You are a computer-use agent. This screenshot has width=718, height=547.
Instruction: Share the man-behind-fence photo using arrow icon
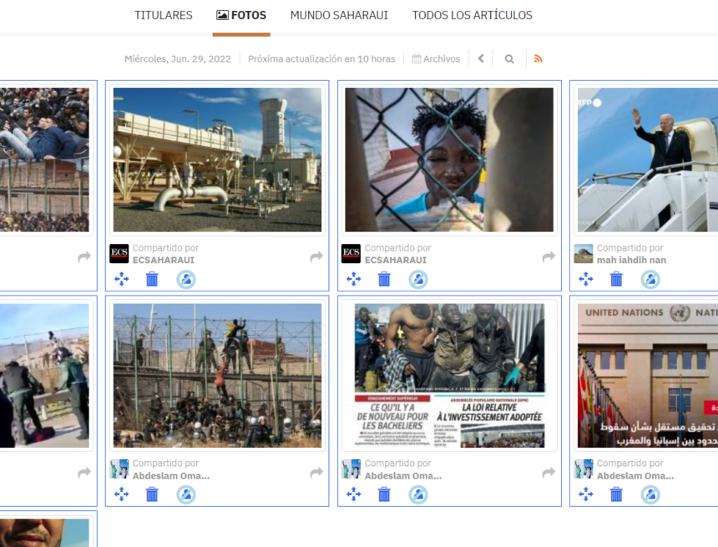coord(549,257)
